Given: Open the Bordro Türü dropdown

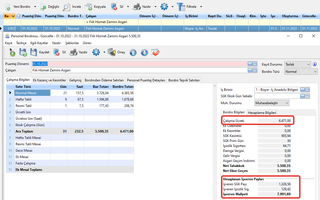Looking at the screenshot, I should (x=315, y=72).
